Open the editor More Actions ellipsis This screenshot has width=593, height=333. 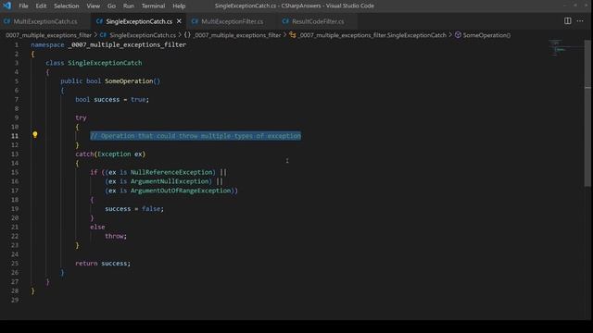pyautogui.click(x=580, y=21)
